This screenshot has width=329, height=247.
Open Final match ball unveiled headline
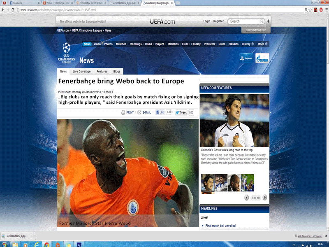[220, 226]
